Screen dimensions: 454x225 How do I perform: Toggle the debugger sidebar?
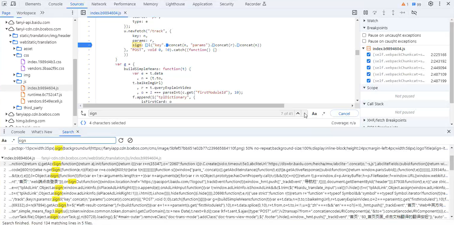(x=355, y=13)
